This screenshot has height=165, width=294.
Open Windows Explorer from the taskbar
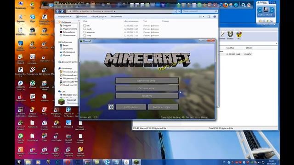tap(28, 162)
